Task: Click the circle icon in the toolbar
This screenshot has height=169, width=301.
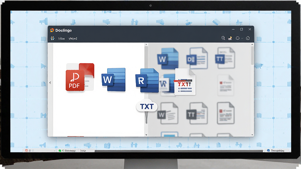Action: [x=238, y=38]
